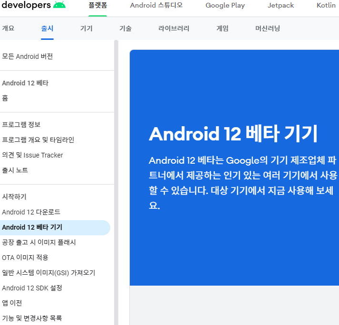
Task: Open 프로그램 개요 및 타임라인 link
Action: [x=38, y=140]
